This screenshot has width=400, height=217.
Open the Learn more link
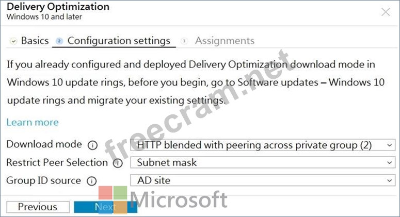(33, 122)
